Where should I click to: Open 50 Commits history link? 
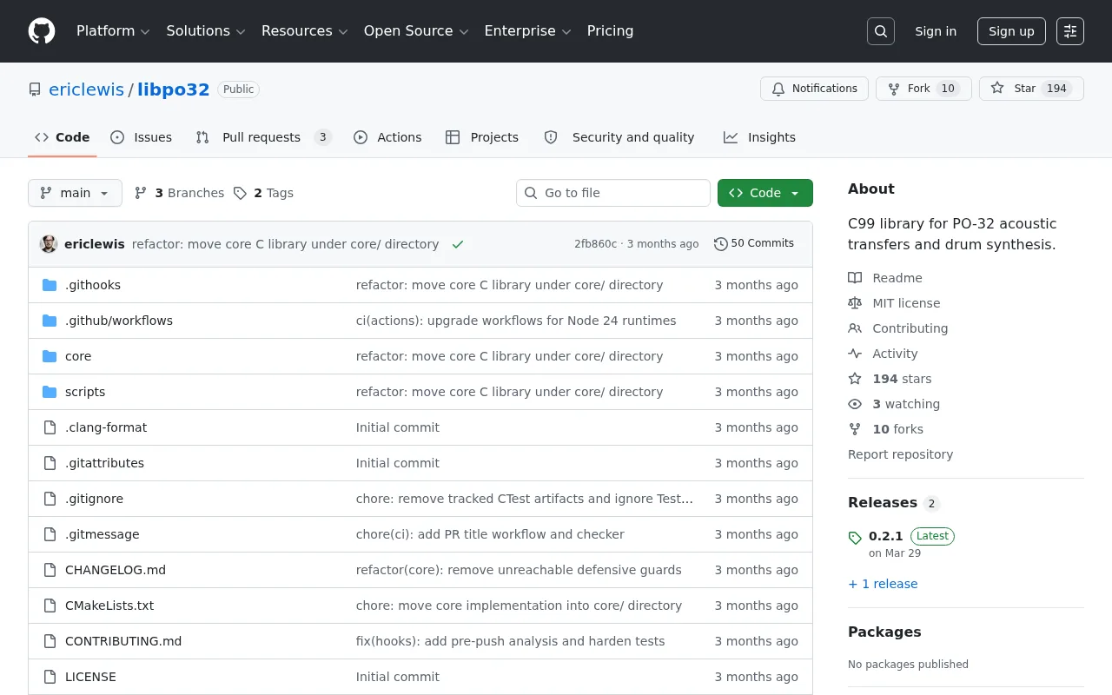pyautogui.click(x=754, y=244)
